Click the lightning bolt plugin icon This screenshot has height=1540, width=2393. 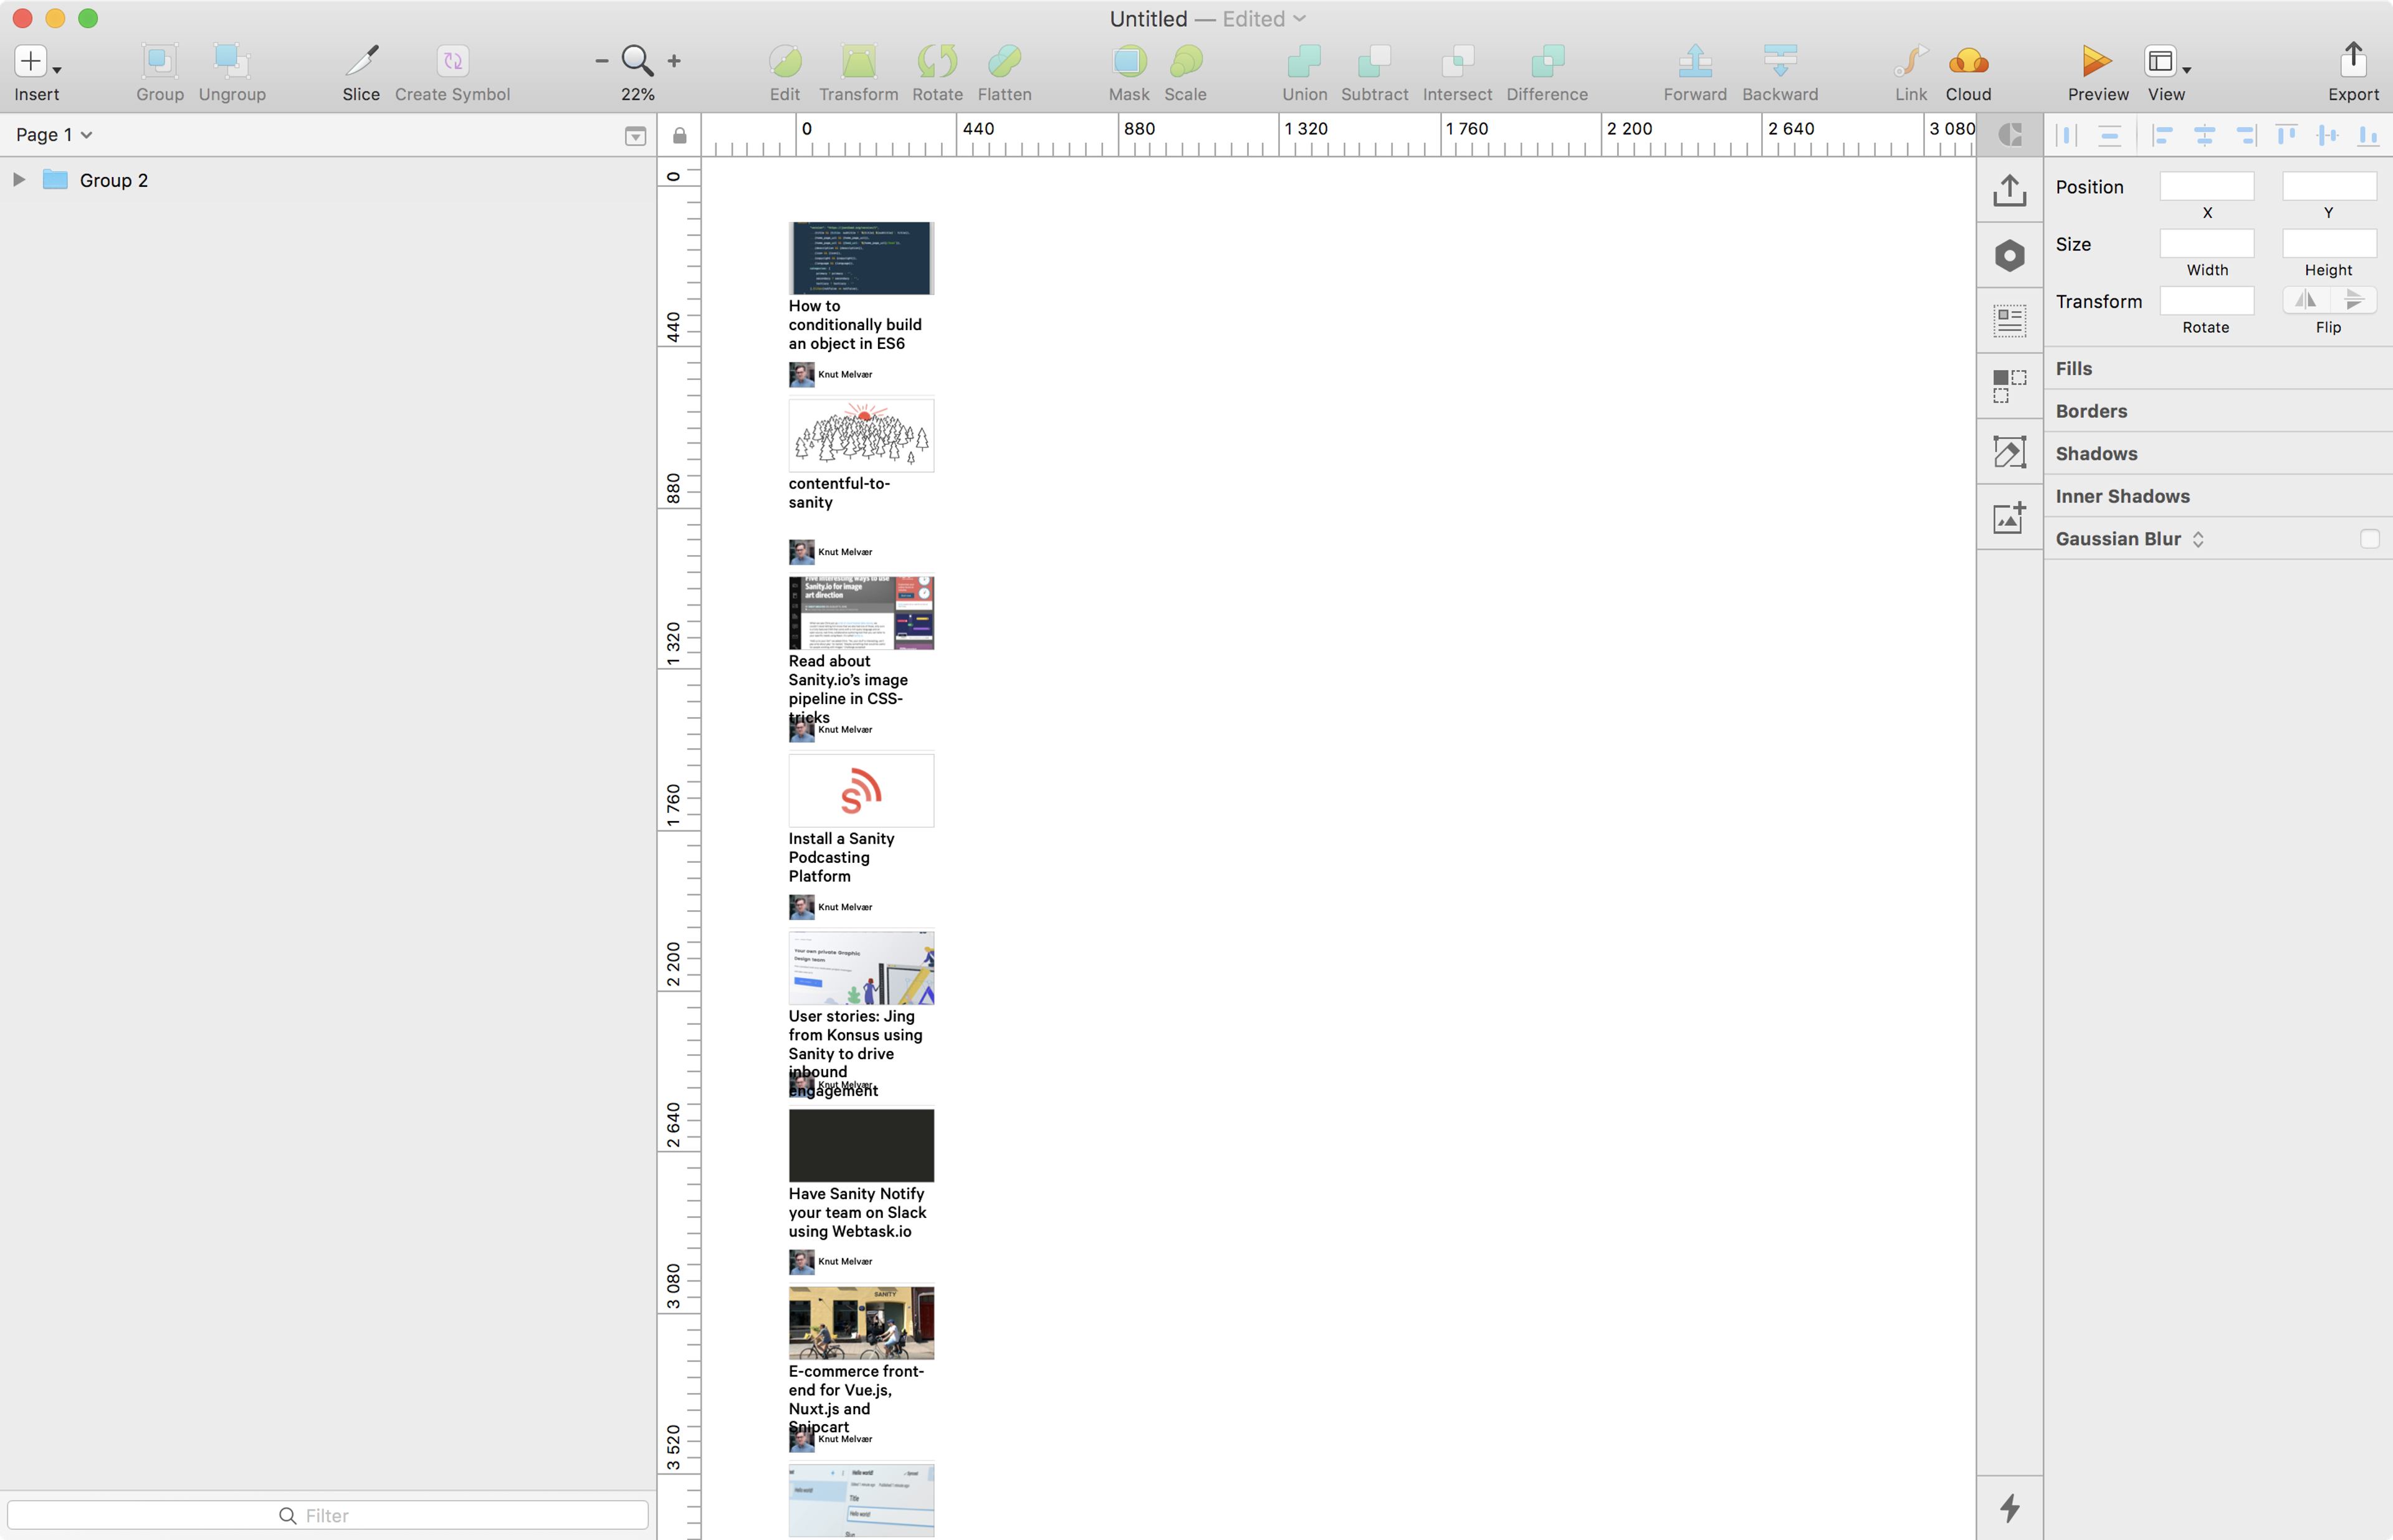point(2010,1508)
